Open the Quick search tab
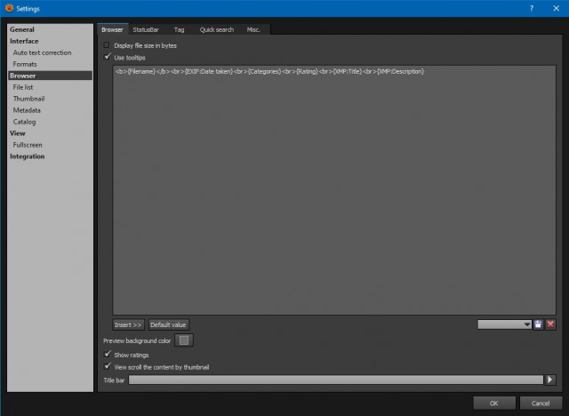This screenshot has height=416, width=569. click(217, 29)
